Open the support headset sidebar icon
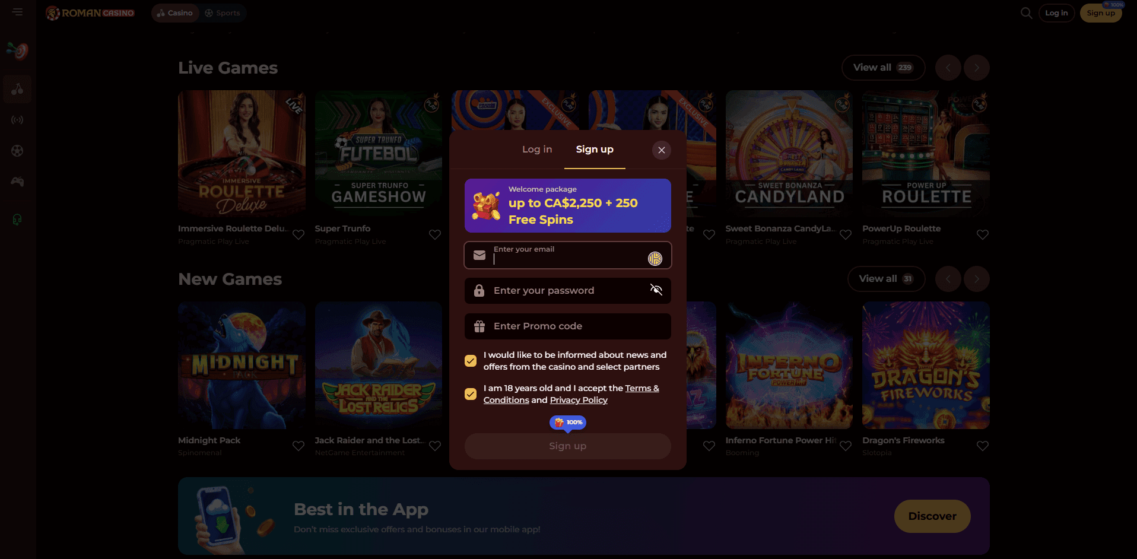 [x=17, y=220]
